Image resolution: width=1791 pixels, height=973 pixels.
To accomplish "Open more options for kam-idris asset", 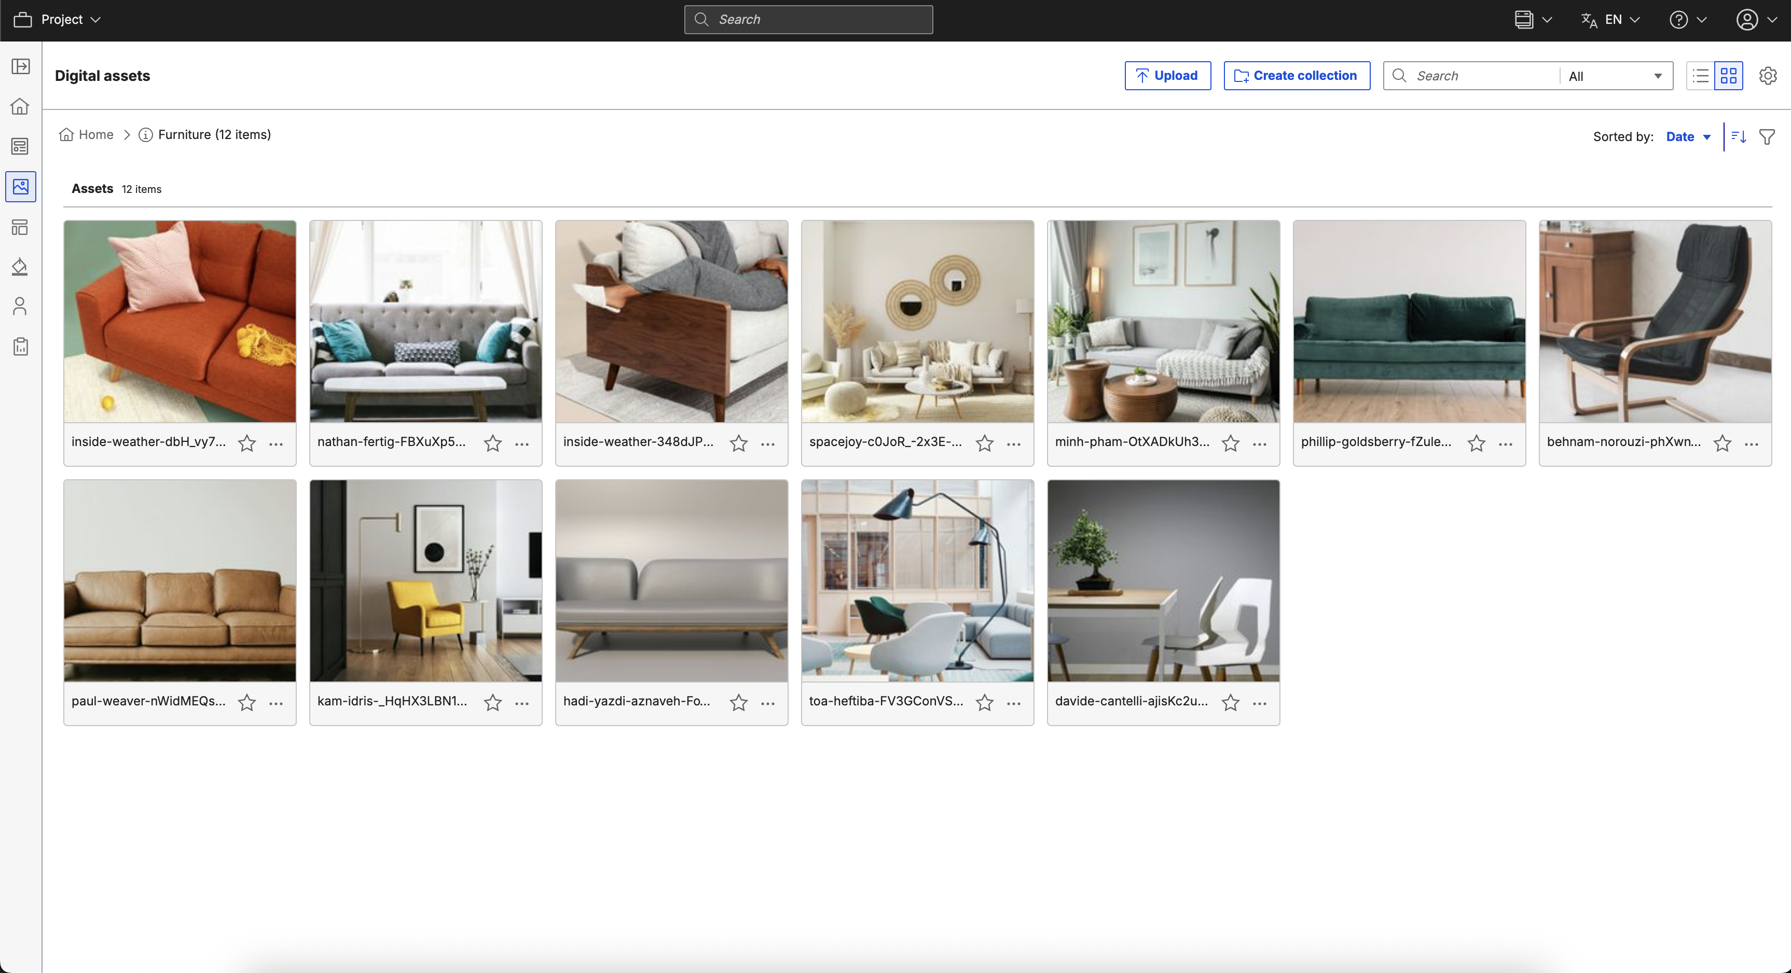I will coord(522,703).
